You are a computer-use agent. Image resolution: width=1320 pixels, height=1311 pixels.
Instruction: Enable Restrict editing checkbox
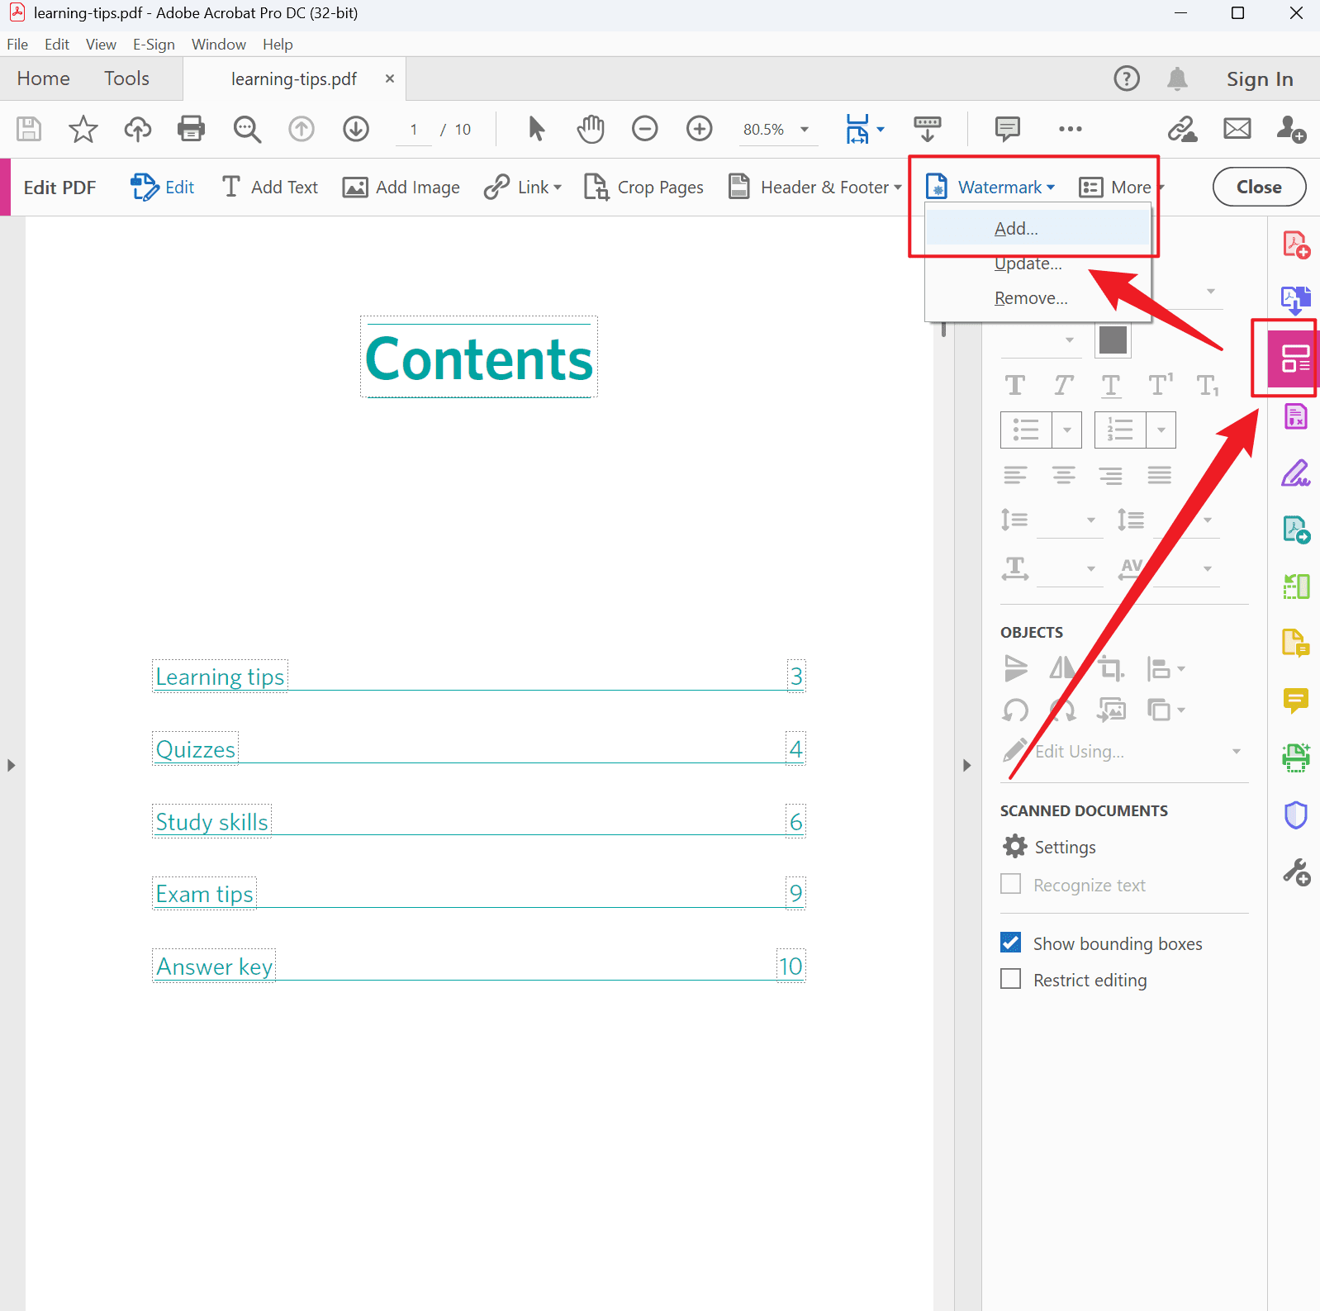tap(1010, 980)
